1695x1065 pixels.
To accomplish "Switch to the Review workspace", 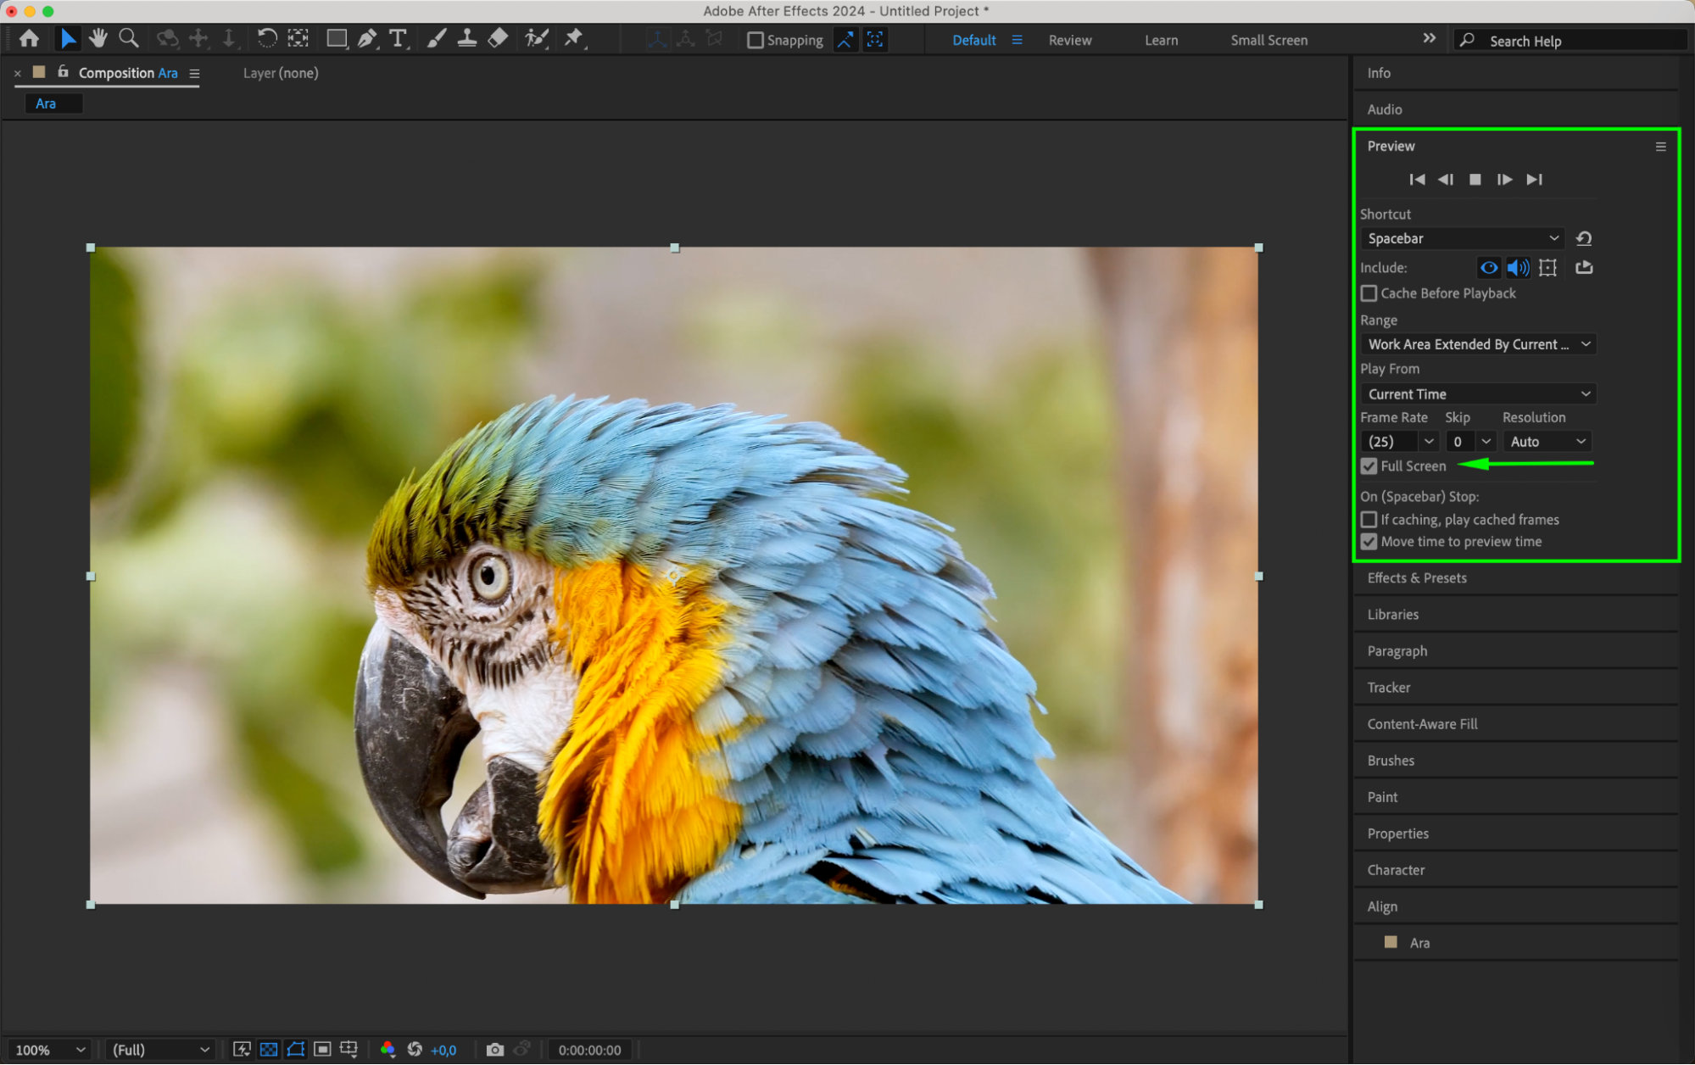I will (1069, 40).
